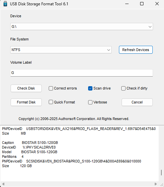Image resolution: width=164 pixels, height=187 pixels.
Task: Maximize the Format Tool window
Action: click(142, 4)
